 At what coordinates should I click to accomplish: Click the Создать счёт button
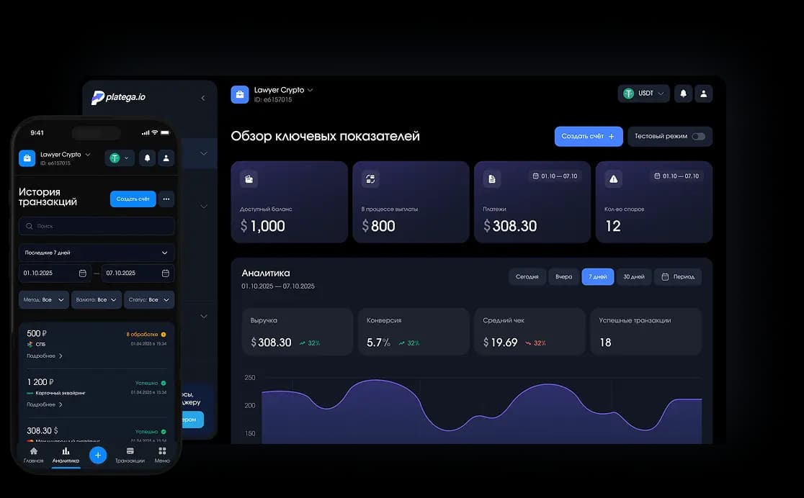tap(587, 136)
